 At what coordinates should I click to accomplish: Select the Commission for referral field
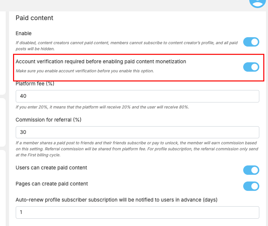click(137, 132)
